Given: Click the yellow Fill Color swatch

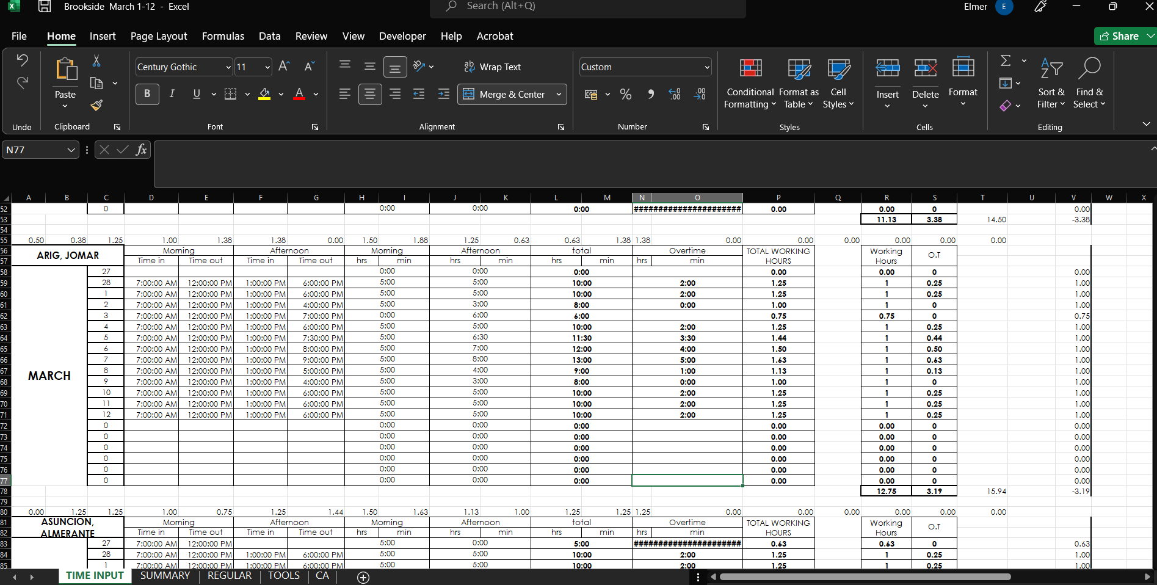Looking at the screenshot, I should pos(264,94).
